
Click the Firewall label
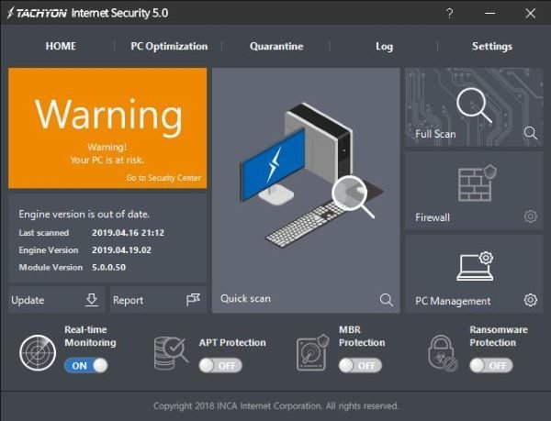point(433,217)
